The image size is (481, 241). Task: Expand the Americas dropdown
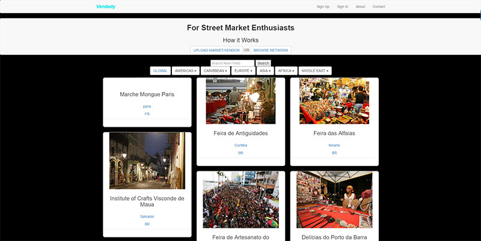[186, 71]
